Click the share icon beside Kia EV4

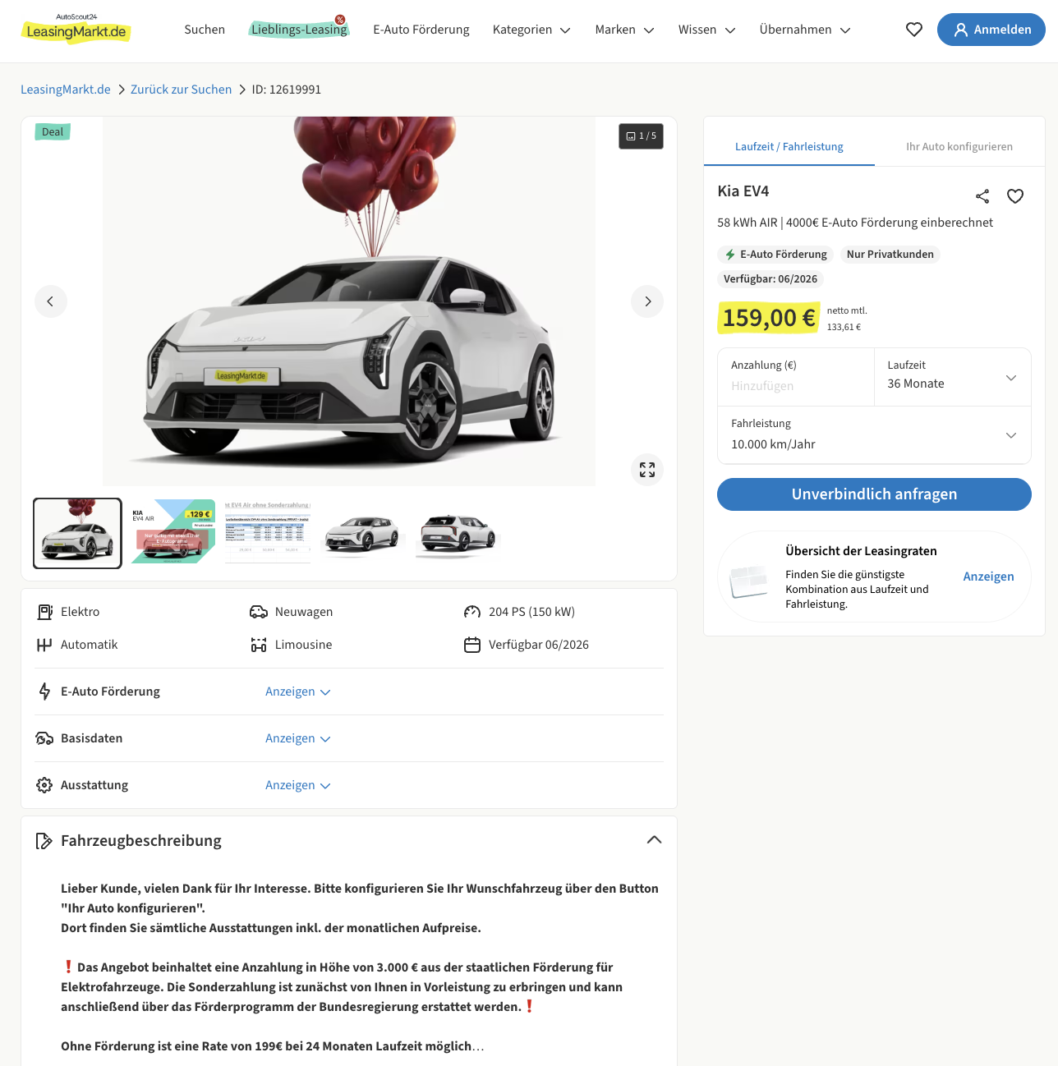tap(982, 196)
